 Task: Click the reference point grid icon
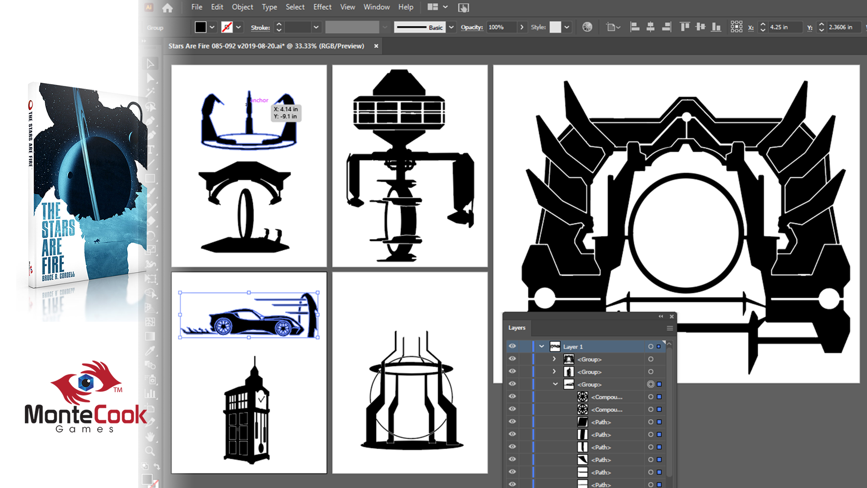736,27
